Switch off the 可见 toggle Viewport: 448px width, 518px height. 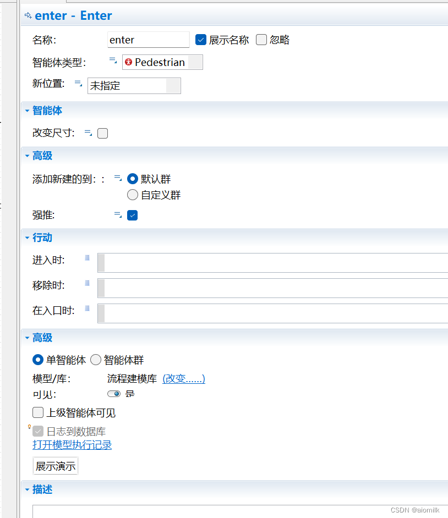pyautogui.click(x=114, y=393)
